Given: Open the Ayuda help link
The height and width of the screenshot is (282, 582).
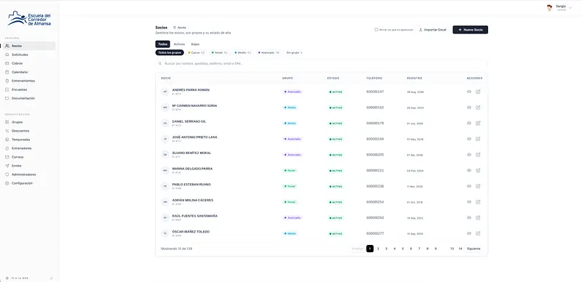Looking at the screenshot, I should 180,28.
